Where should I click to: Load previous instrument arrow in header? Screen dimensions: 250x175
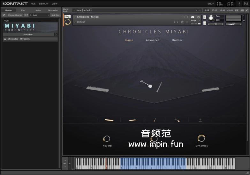tap(184, 17)
